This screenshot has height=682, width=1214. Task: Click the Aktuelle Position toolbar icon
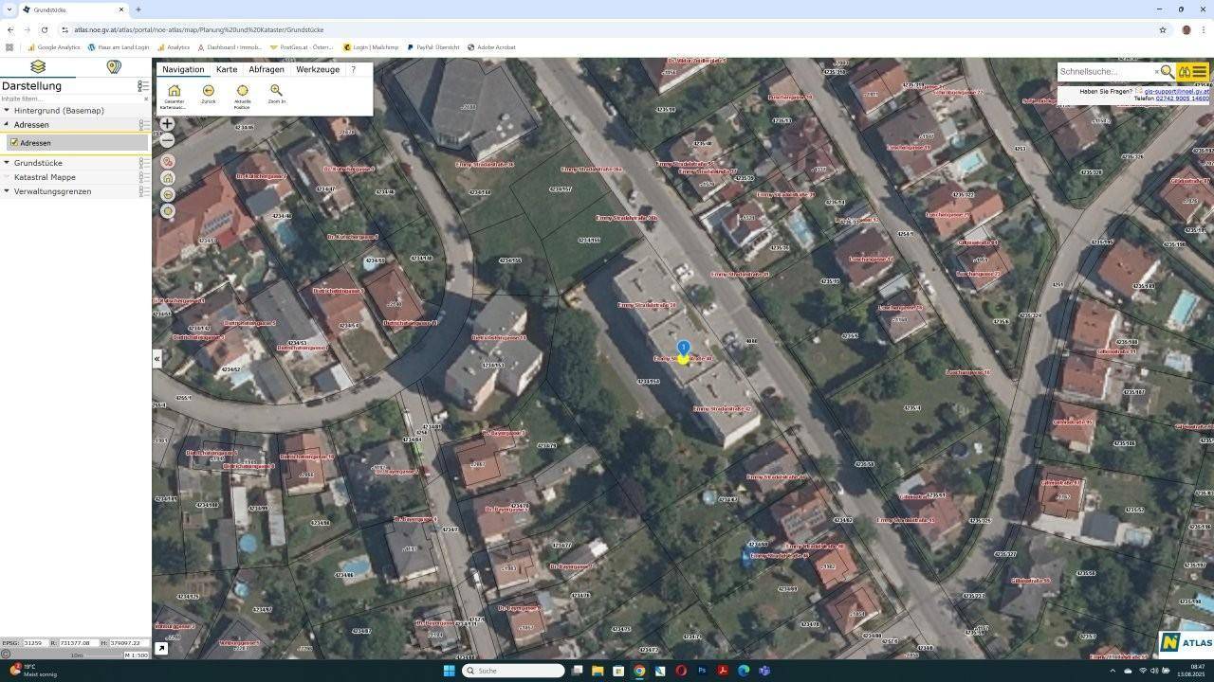(242, 91)
